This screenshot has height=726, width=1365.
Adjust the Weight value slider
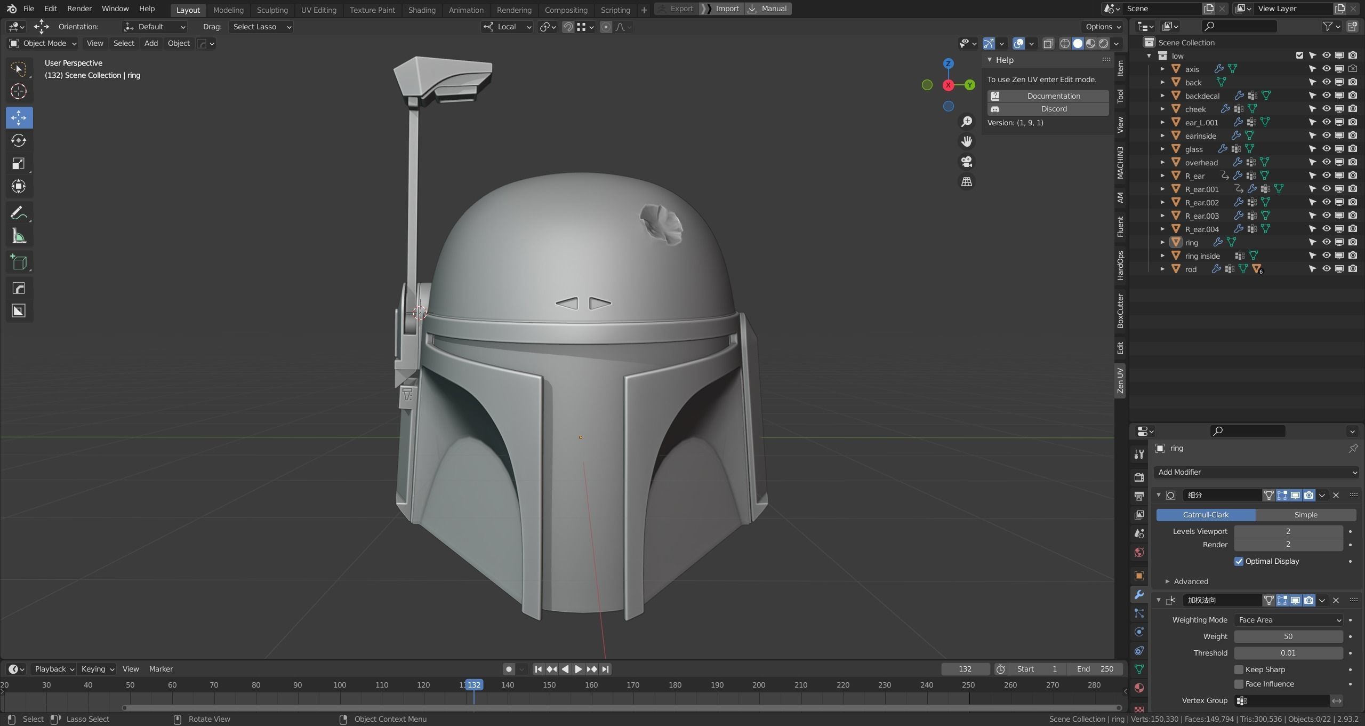[1288, 636]
